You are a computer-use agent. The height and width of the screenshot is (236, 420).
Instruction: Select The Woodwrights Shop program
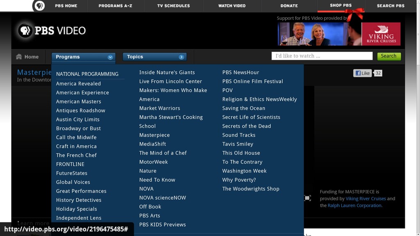pos(251,189)
